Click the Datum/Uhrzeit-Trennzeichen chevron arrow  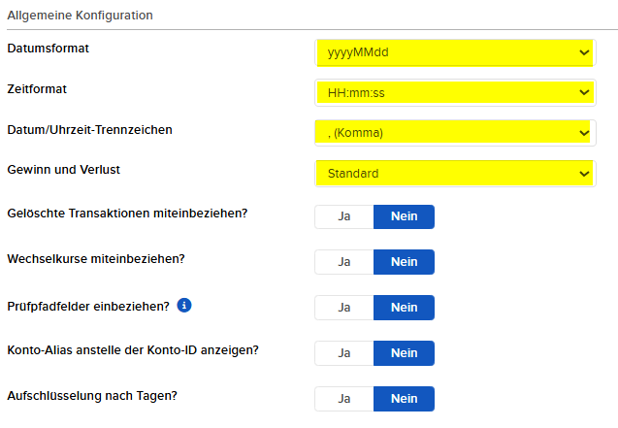(584, 133)
